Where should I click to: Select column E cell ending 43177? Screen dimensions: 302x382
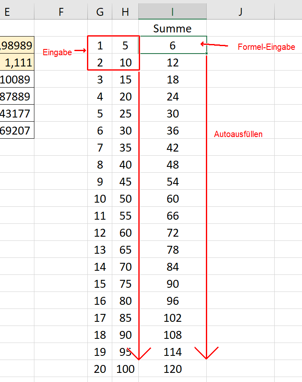17,113
